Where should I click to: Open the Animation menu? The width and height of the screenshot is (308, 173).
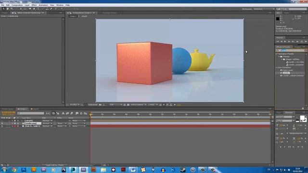click(43, 5)
